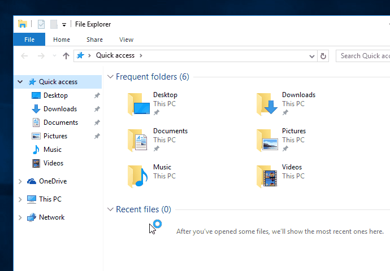Open the Videos folder icon in Frequent folders
390x271 pixels.
click(267, 176)
